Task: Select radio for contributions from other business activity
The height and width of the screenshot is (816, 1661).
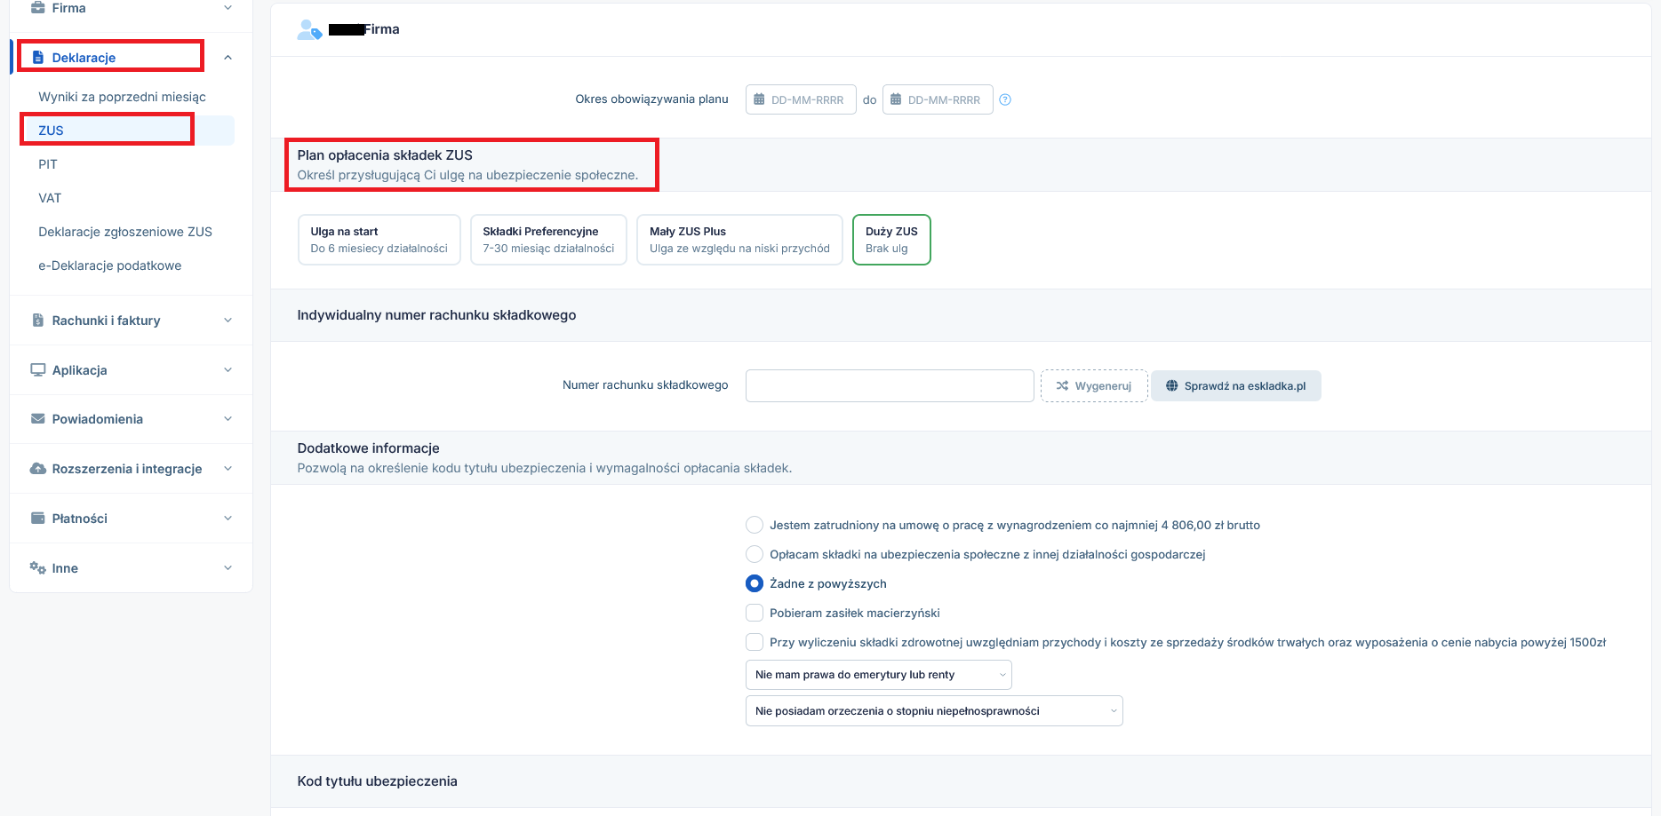Action: pyautogui.click(x=755, y=554)
